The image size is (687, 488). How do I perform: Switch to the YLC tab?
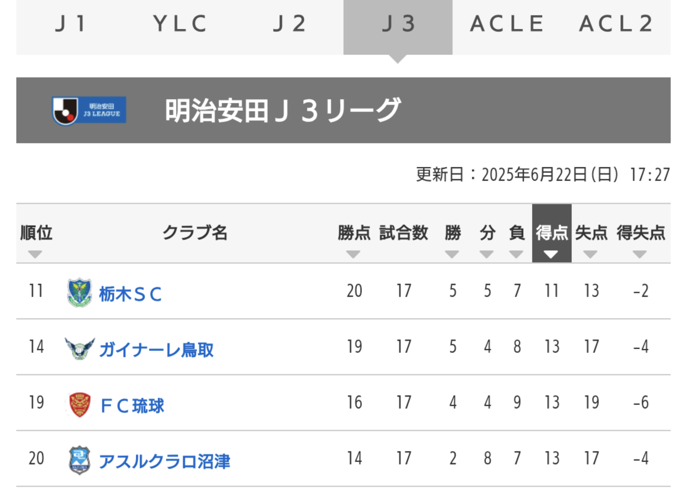[x=180, y=24]
